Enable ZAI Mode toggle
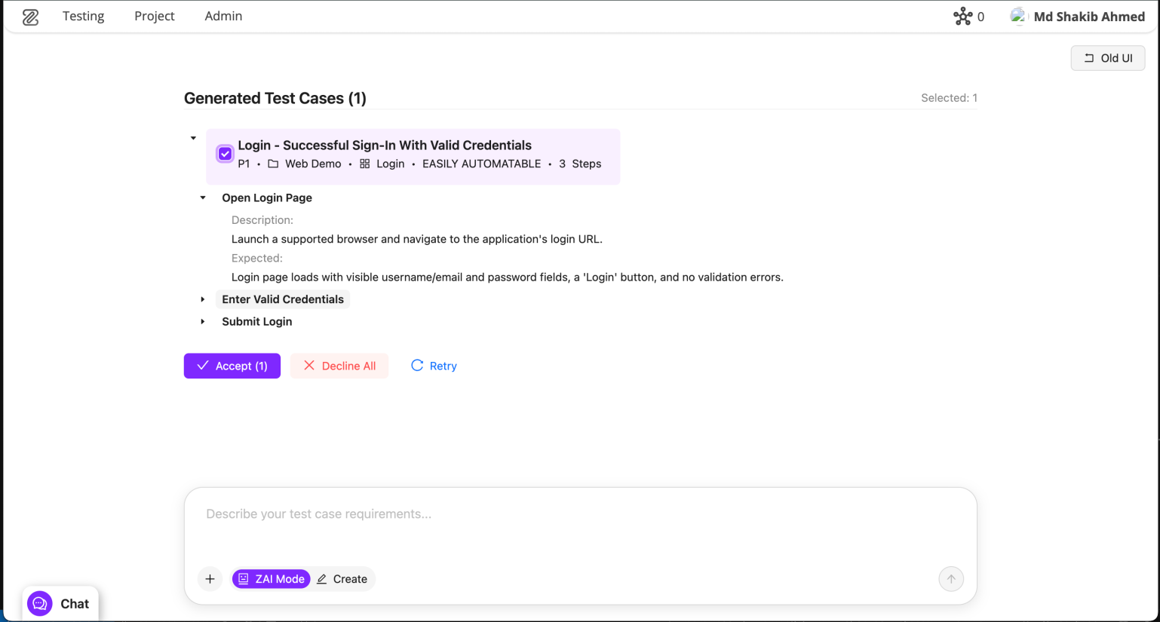 point(272,579)
